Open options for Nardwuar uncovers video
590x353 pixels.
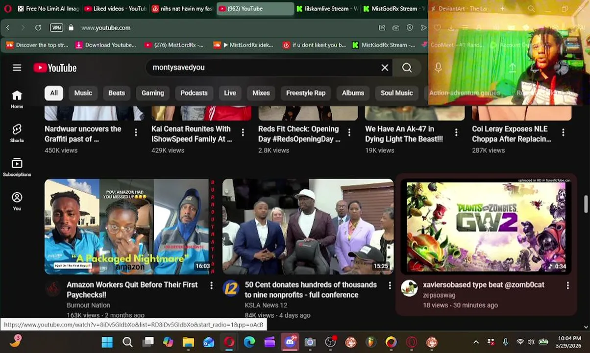(136, 132)
